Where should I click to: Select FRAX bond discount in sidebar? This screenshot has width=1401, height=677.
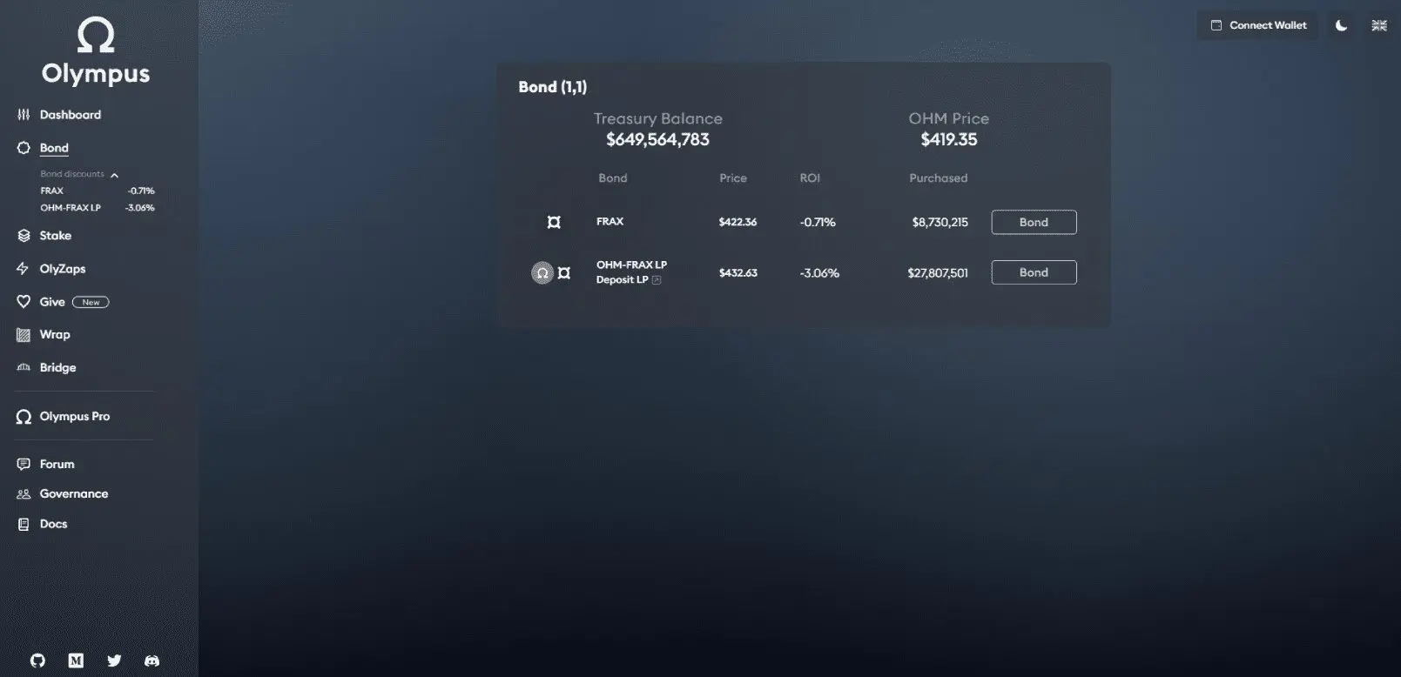[98, 191]
